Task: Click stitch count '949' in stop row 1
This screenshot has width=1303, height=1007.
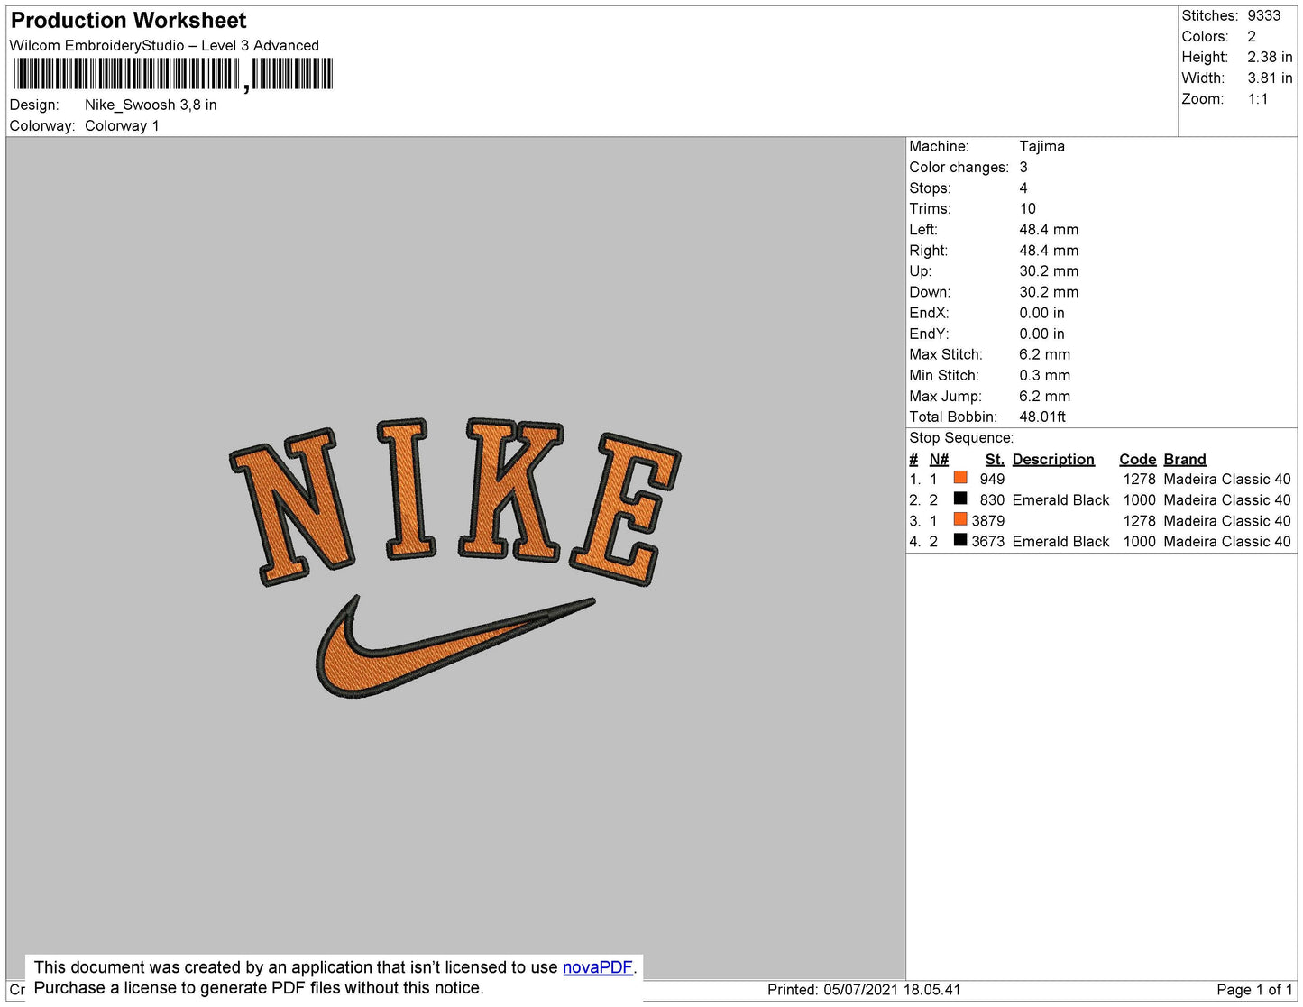Action: [992, 479]
